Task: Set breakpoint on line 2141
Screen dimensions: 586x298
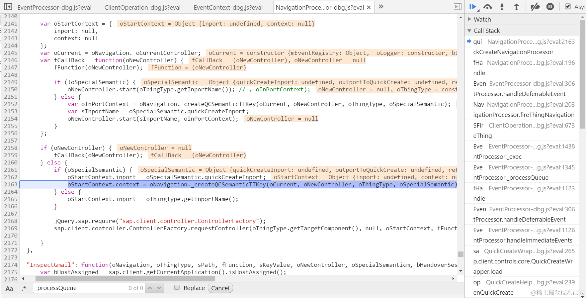Action: [x=11, y=24]
